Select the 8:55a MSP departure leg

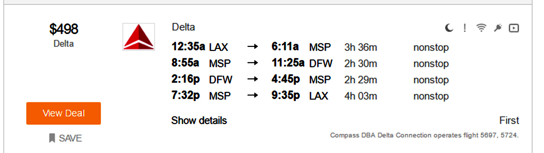185,63
